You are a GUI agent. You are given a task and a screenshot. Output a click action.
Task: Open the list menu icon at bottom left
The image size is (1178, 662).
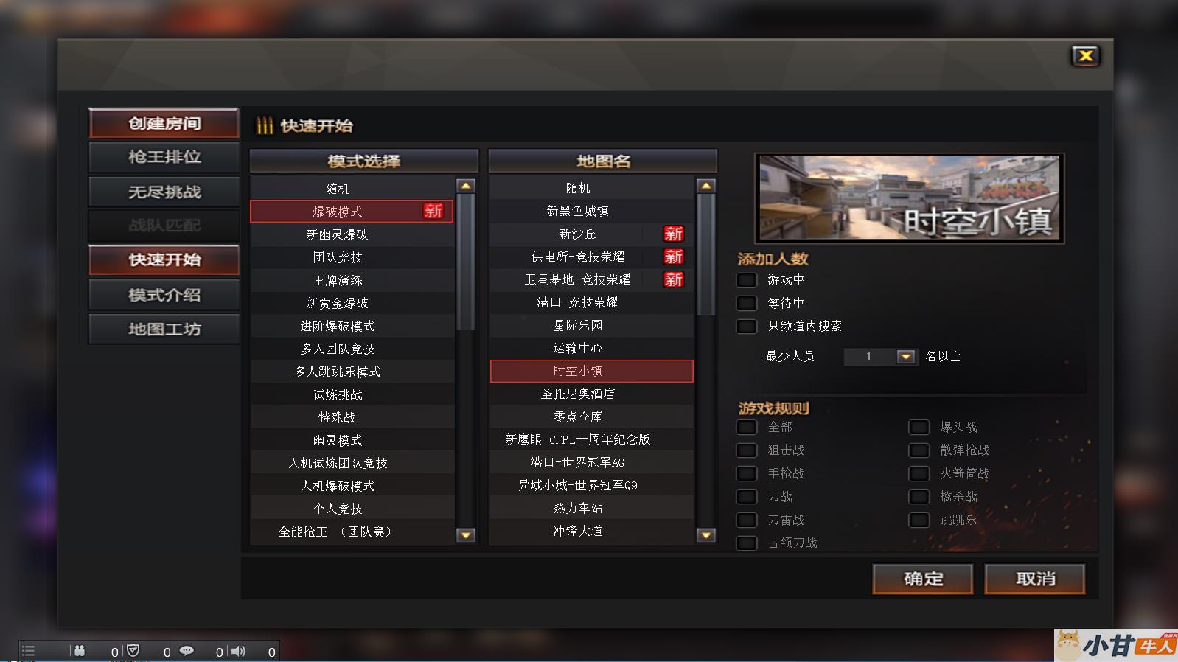[28, 650]
